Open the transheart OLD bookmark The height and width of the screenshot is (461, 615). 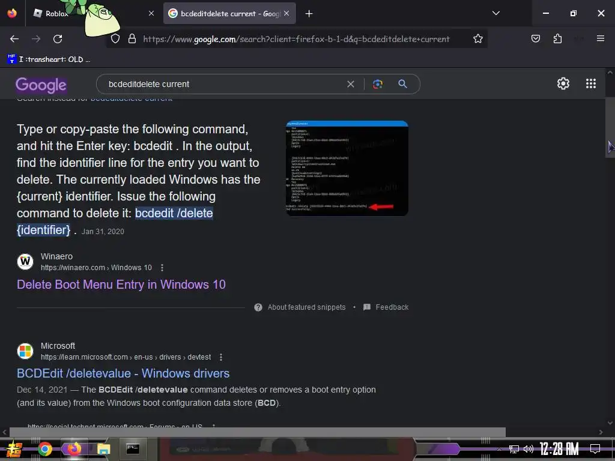(49, 59)
